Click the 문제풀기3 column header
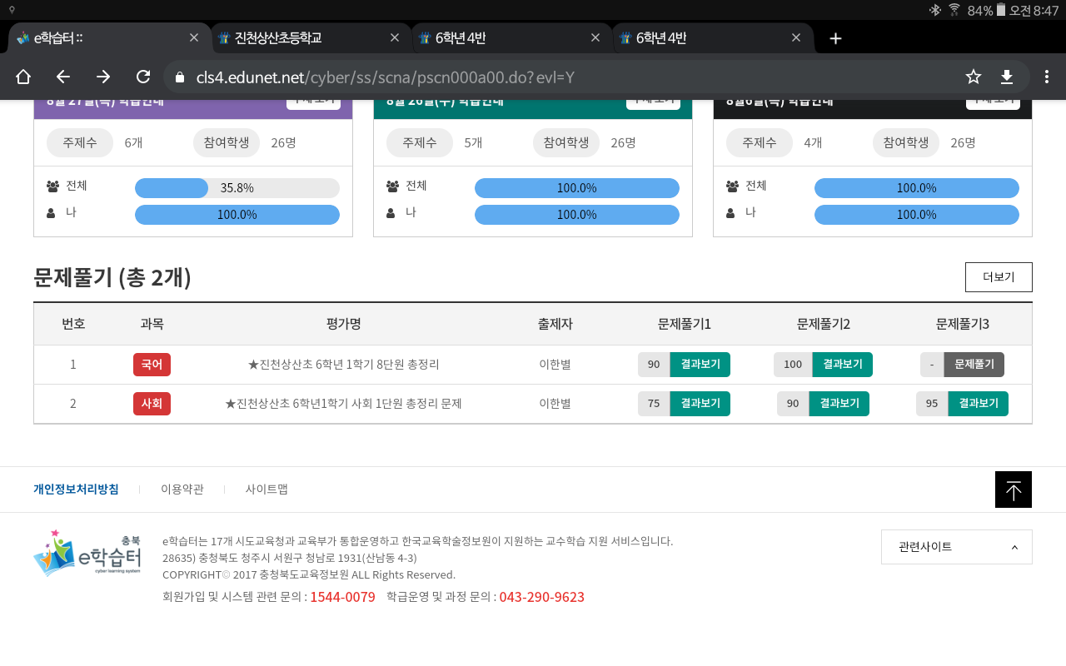The height and width of the screenshot is (666, 1066). point(963,324)
